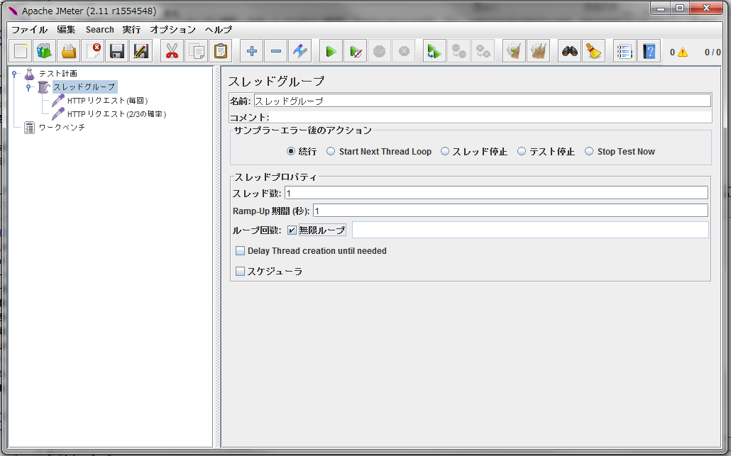Screen dimensions: 731x456
Task: Click the 0 / 0 thread counter
Action: [x=713, y=52]
